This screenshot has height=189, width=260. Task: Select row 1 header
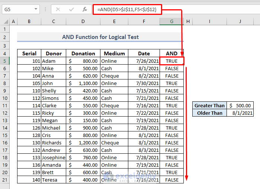[x=4, y=29]
